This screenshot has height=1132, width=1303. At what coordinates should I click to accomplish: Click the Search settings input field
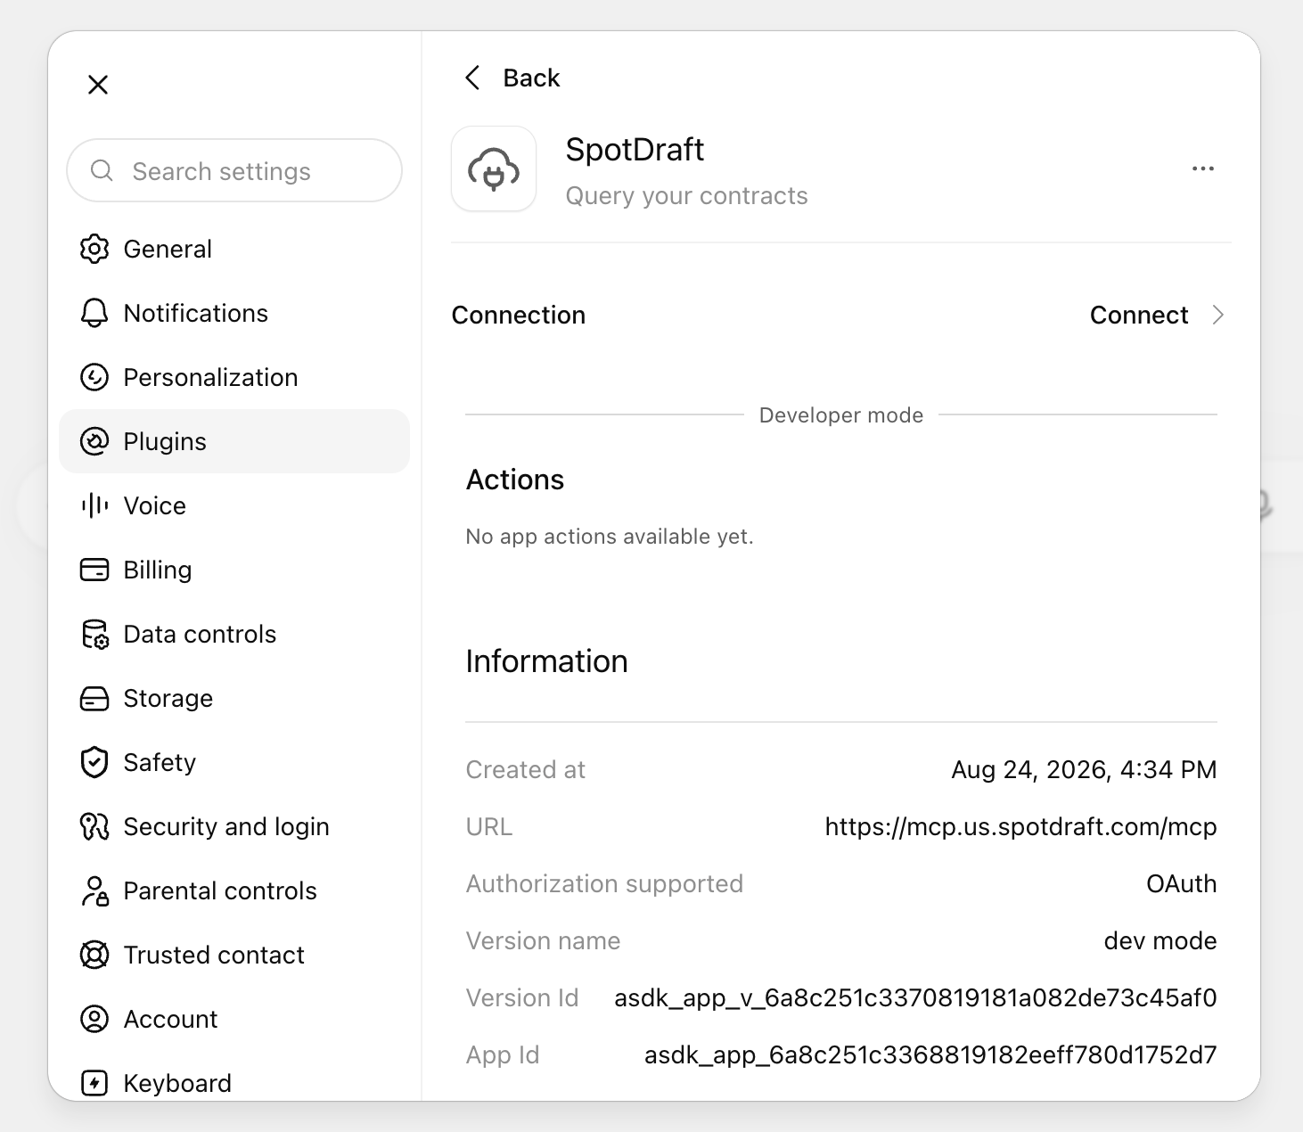(234, 170)
